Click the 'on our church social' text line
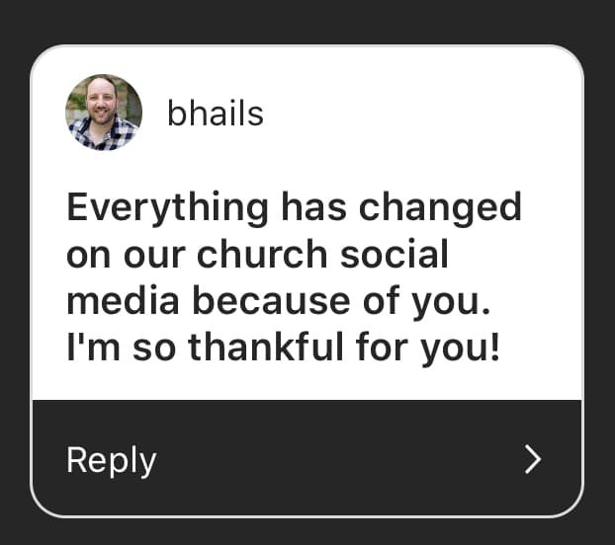Screen dimensions: 615x545 click(257, 254)
